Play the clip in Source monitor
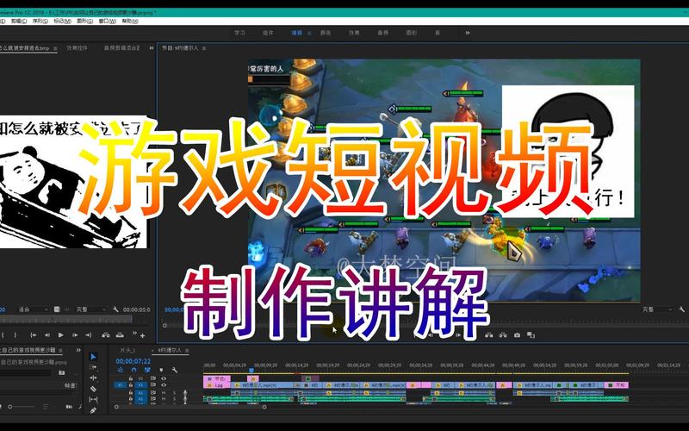689x431 pixels. pos(61,335)
